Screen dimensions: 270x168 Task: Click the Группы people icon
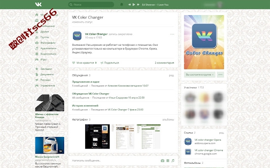click(37, 37)
